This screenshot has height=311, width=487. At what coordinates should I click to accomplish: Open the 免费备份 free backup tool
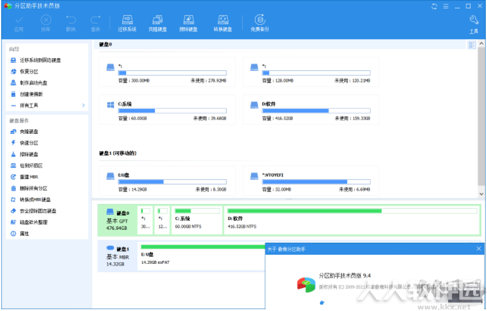260,24
